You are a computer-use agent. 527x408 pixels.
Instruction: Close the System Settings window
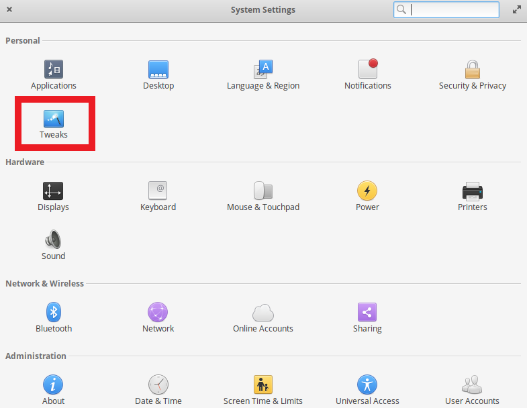tap(9, 9)
